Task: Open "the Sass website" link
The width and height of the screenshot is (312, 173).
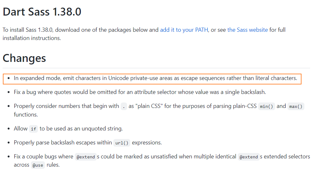Action: pyautogui.click(x=247, y=30)
